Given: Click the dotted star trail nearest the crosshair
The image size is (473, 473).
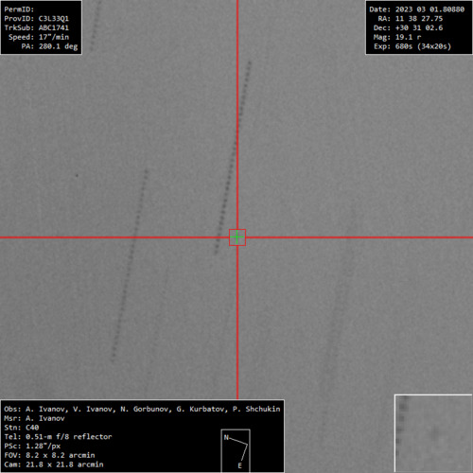Looking at the screenshot, I should pyautogui.click(x=233, y=158).
